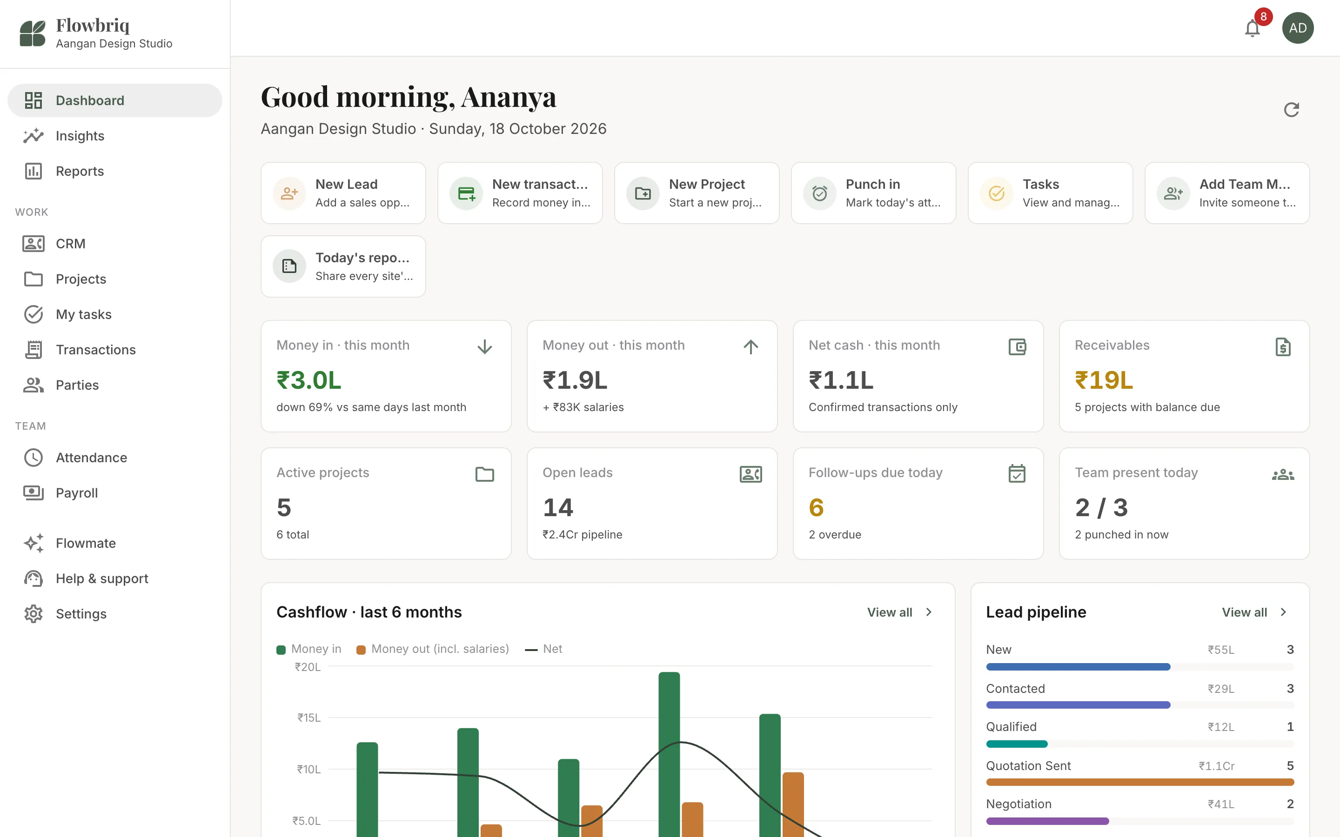Click the Lead pipeline View all chevron
The width and height of the screenshot is (1340, 837).
[x=1284, y=612]
